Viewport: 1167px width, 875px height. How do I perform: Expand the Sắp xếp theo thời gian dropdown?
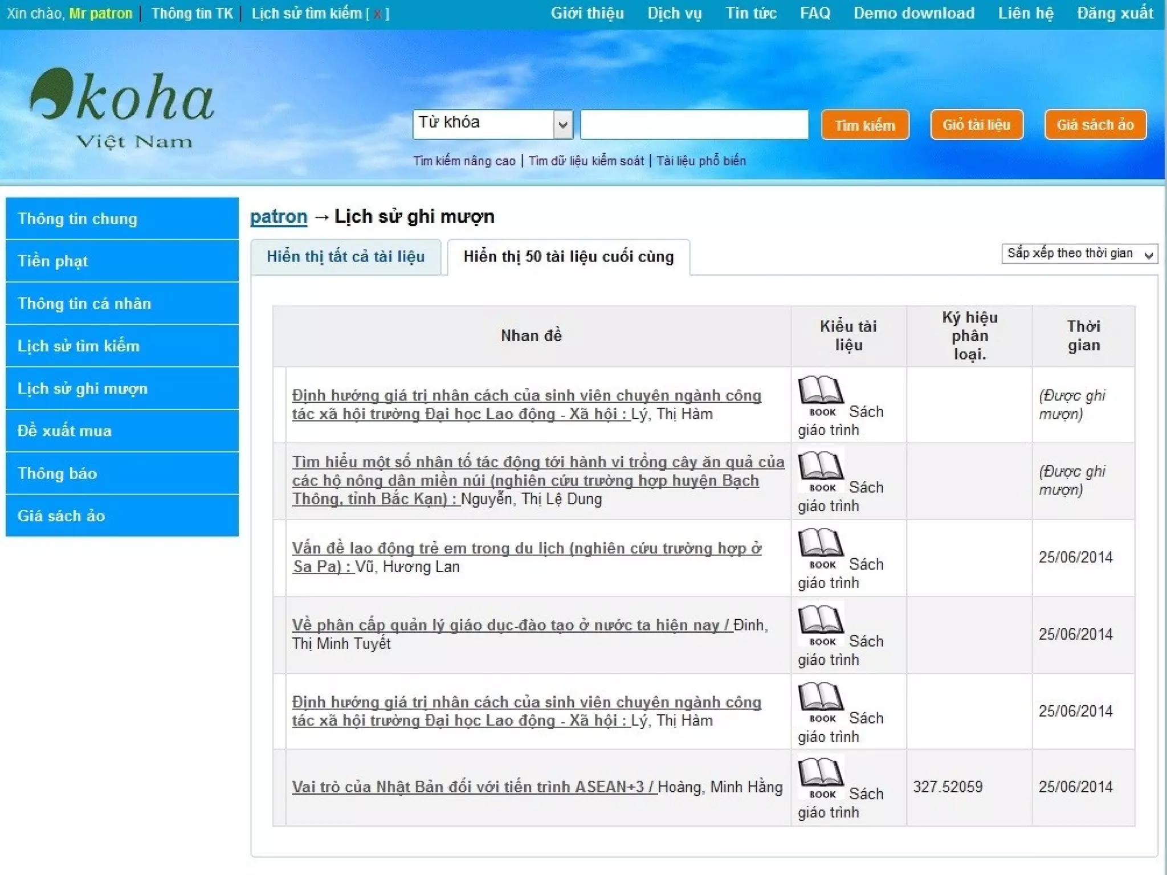pyautogui.click(x=1079, y=253)
